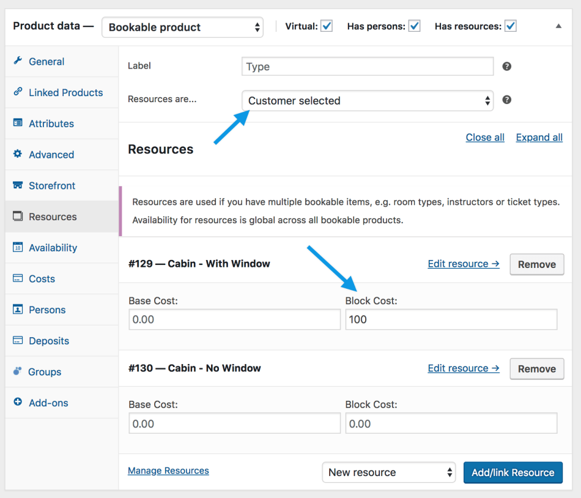This screenshot has height=498, width=581.
Task: Click the General wrench icon
Action: point(18,61)
